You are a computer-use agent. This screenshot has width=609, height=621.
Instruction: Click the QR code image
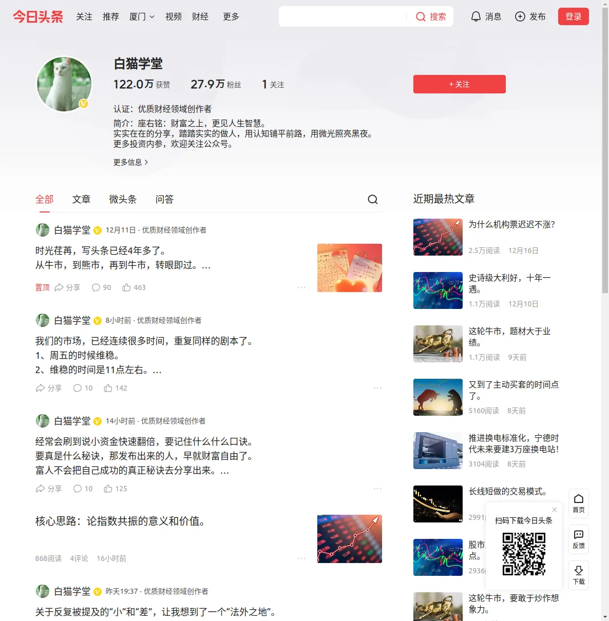pyautogui.click(x=524, y=553)
